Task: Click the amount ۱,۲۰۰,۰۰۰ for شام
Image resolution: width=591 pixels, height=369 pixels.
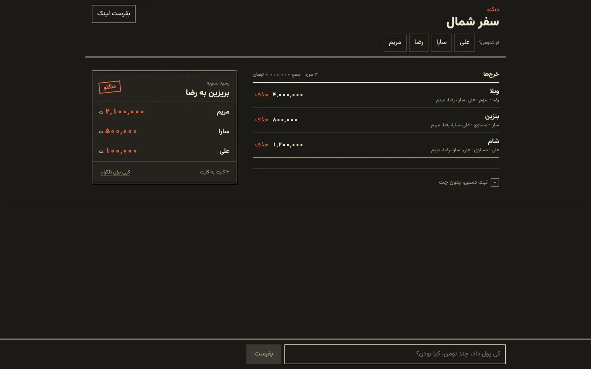Action: (288, 145)
